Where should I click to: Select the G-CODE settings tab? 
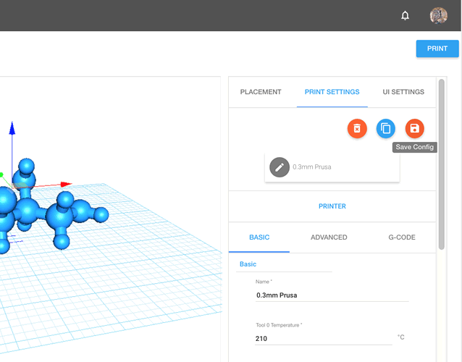click(x=402, y=237)
